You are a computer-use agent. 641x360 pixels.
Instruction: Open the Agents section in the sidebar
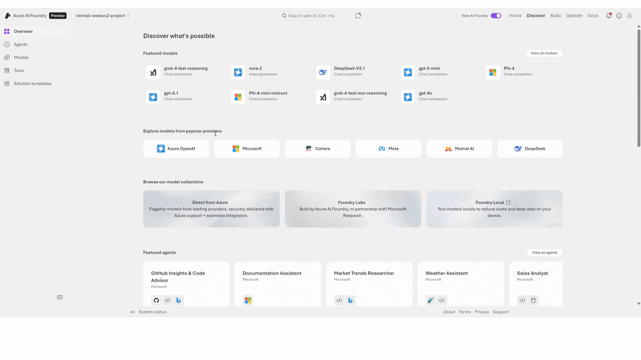click(x=20, y=44)
